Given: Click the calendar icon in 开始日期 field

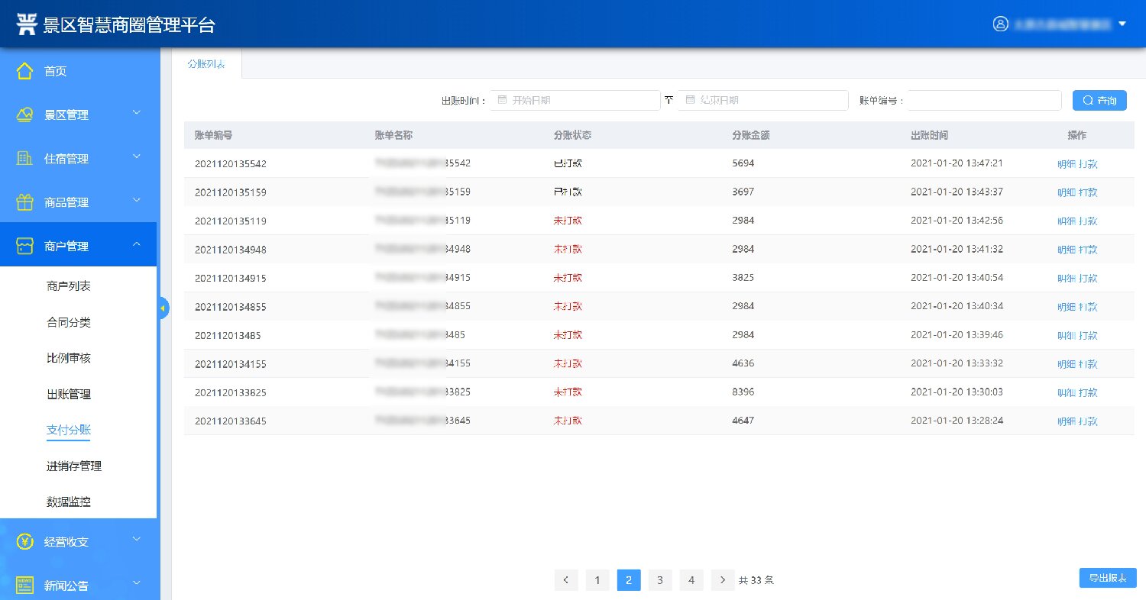Looking at the screenshot, I should [x=502, y=100].
